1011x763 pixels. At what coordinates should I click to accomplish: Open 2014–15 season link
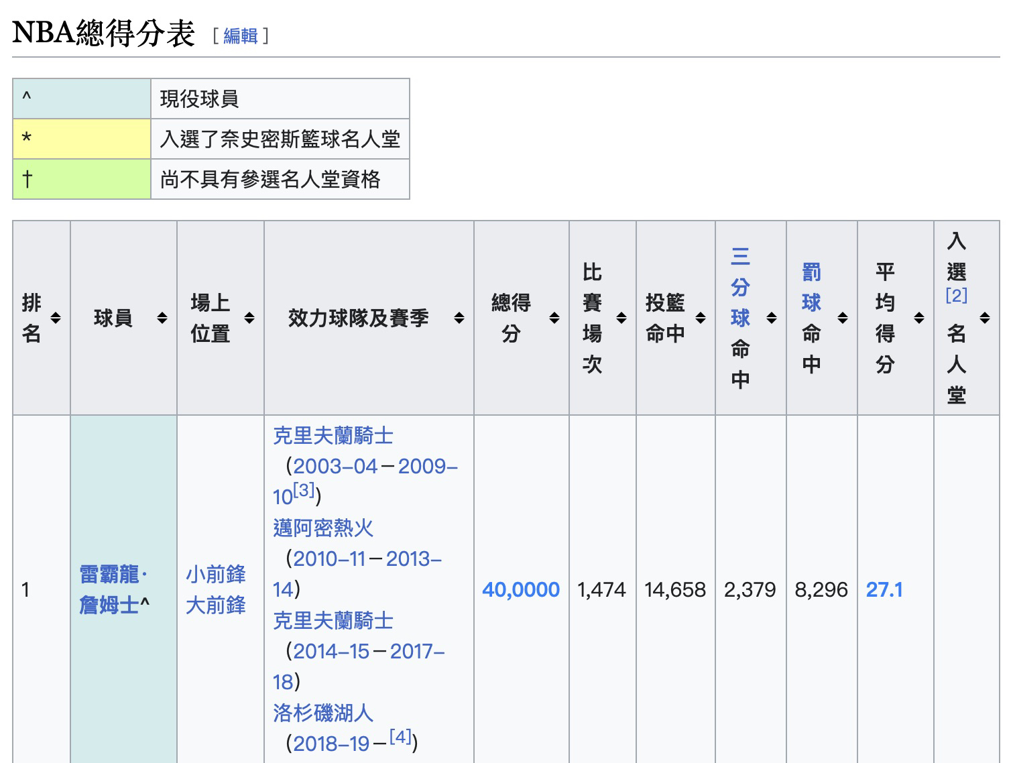[x=331, y=651]
